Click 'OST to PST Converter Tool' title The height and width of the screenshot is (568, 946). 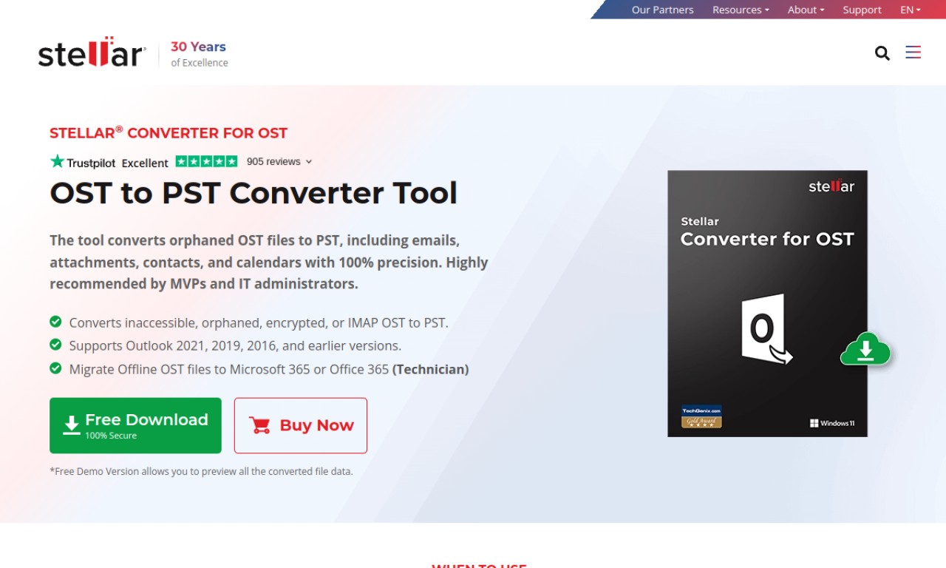[253, 193]
